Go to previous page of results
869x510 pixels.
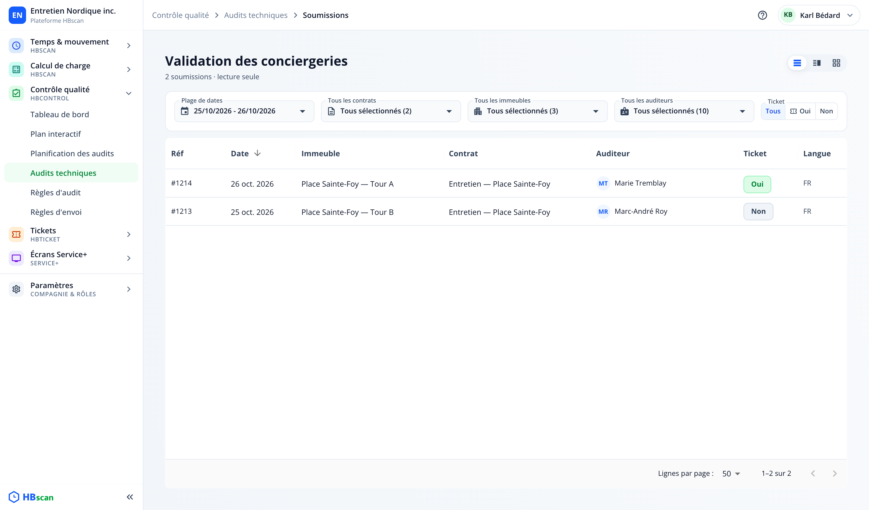pos(813,473)
